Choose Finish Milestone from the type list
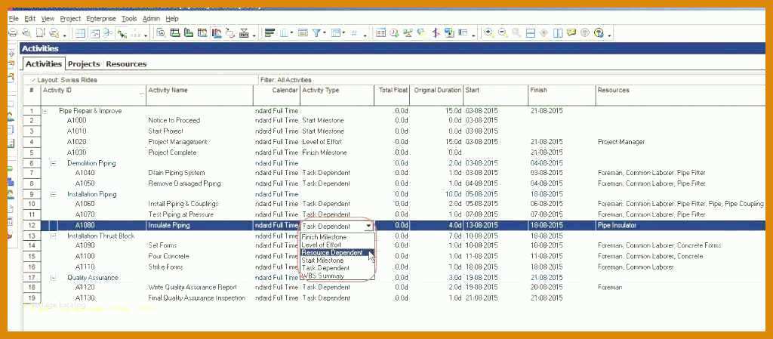This screenshot has width=773, height=339. click(324, 237)
